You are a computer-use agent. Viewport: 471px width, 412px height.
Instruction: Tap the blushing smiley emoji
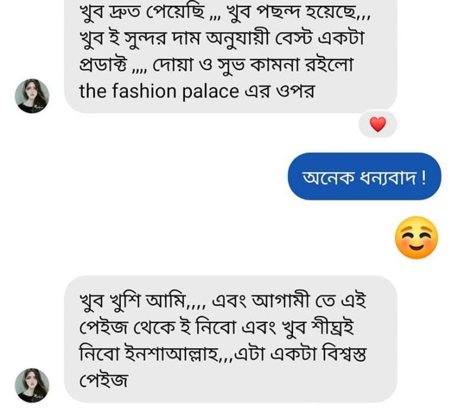tap(416, 238)
